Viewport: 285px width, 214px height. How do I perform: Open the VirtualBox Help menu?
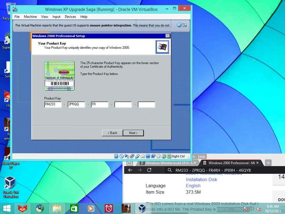click(84, 16)
